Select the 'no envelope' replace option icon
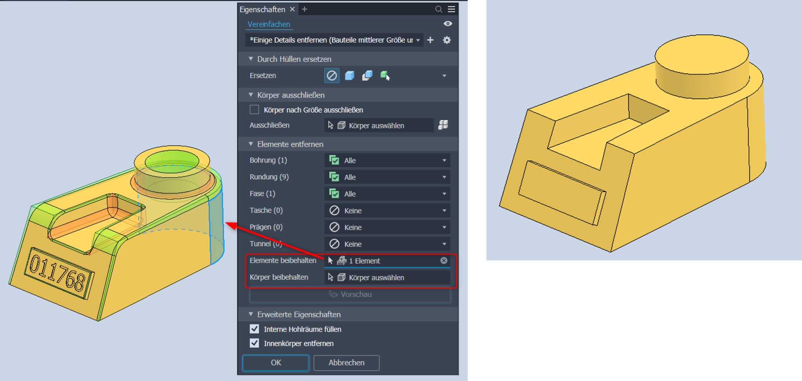The width and height of the screenshot is (802, 381). pos(331,76)
